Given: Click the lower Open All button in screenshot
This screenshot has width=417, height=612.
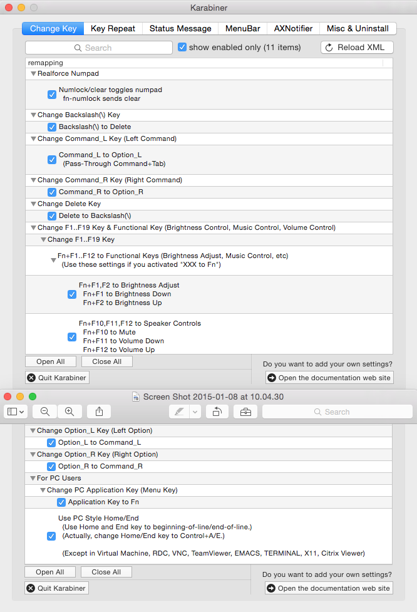Looking at the screenshot, I should tap(50, 572).
